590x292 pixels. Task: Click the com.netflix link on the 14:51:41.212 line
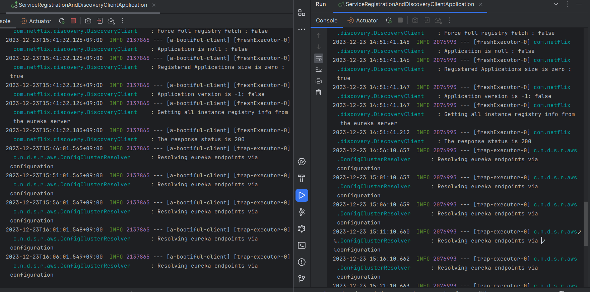pyautogui.click(x=552, y=132)
